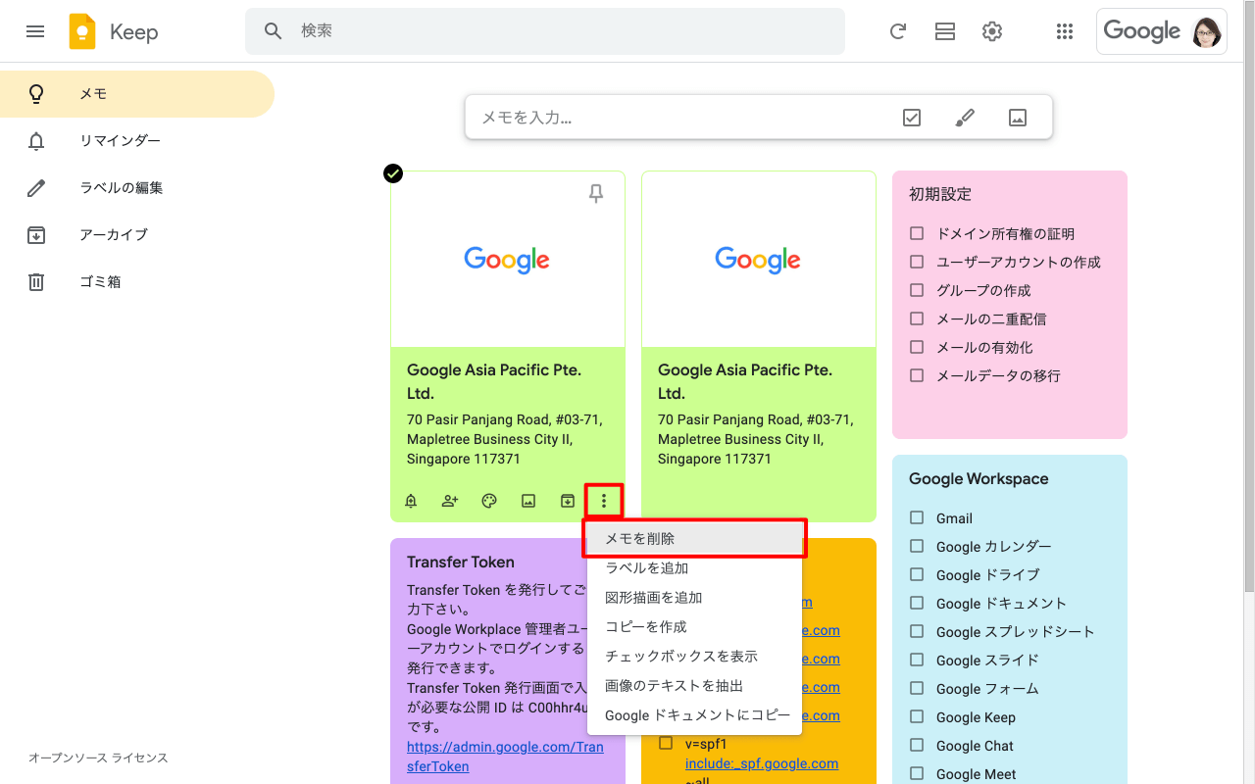The width and height of the screenshot is (1255, 784).
Task: Deselect the first note's black checkmark
Action: pos(393,173)
